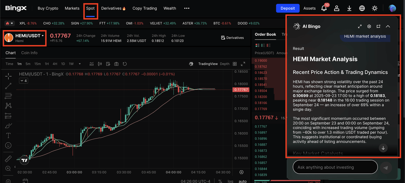
Task: Open the HEMI/USDT pair selector dropdown
Action: pyautogui.click(x=25, y=38)
